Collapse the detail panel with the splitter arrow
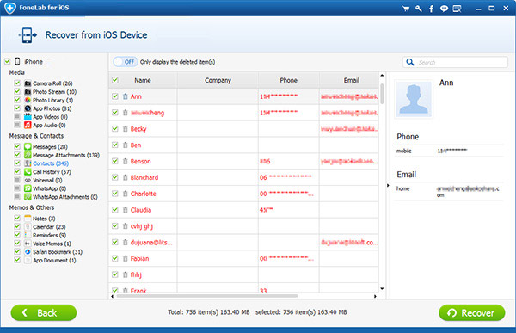Image resolution: width=516 pixels, height=333 pixels. 388,186
